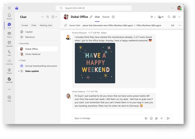195x139 pixels.
Task: Search within the Dubai Office chat
Action: pos(169,17)
